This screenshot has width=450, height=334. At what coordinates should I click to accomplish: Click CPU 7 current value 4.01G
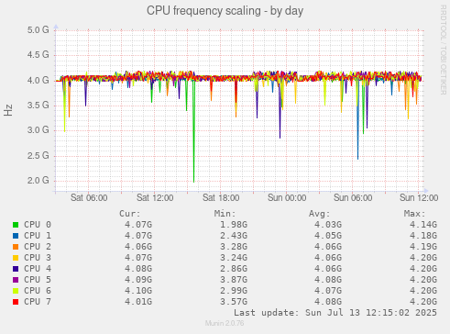[138, 302]
